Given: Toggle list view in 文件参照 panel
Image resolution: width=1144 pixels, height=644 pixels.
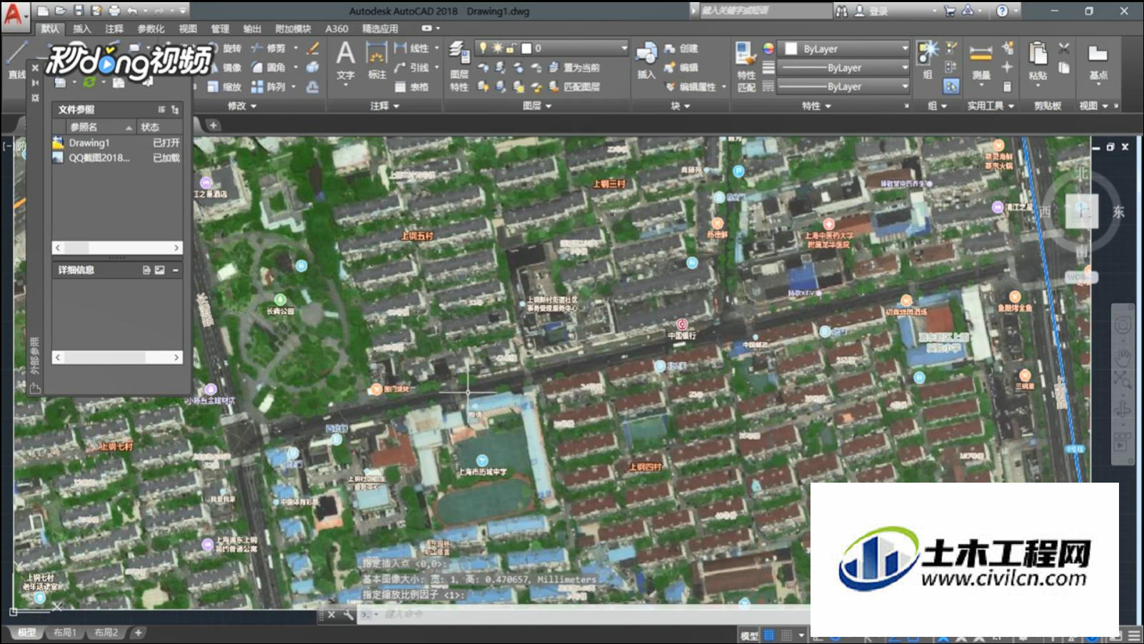Looking at the screenshot, I should (x=162, y=109).
